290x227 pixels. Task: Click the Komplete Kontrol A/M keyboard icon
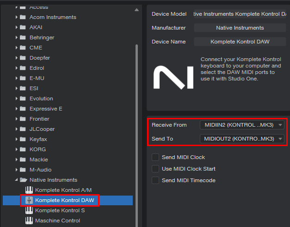click(x=29, y=190)
